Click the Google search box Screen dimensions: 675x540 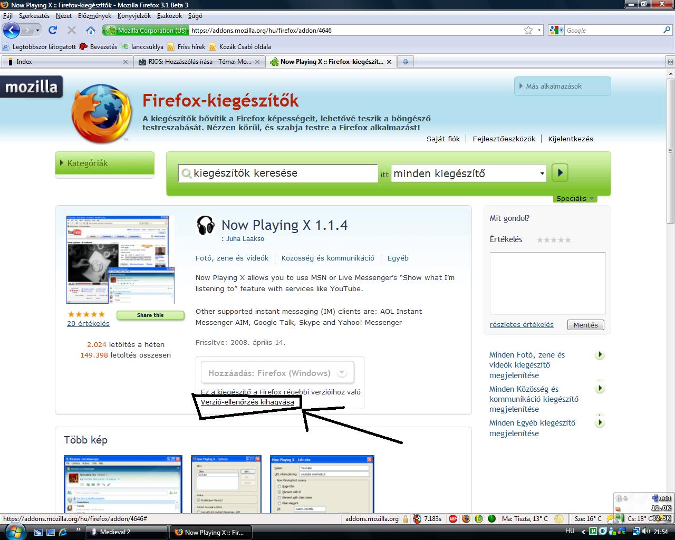pos(613,31)
